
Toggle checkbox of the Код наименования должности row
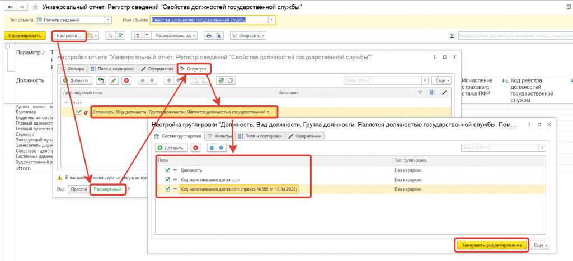(x=167, y=179)
